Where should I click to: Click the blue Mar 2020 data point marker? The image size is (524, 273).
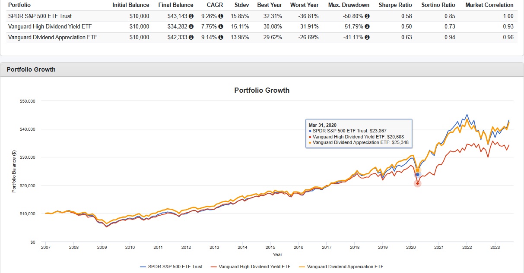point(417,174)
